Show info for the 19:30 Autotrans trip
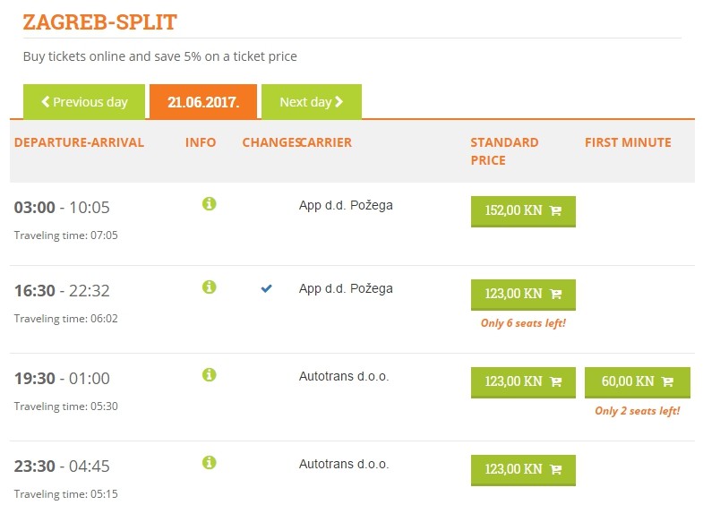703x522 pixels. (209, 374)
